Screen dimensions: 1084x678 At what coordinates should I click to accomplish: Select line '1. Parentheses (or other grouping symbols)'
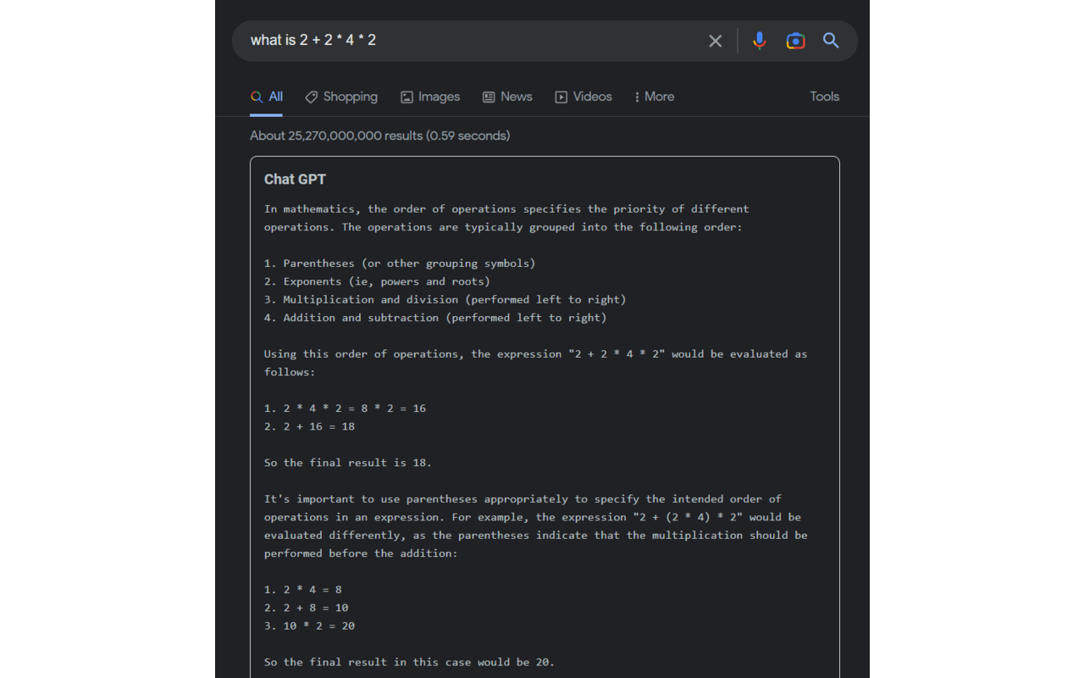coord(400,263)
